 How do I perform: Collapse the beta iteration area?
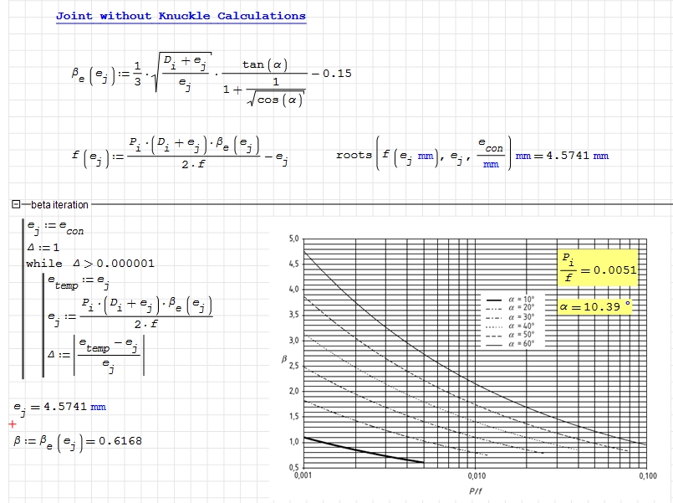(x=16, y=204)
